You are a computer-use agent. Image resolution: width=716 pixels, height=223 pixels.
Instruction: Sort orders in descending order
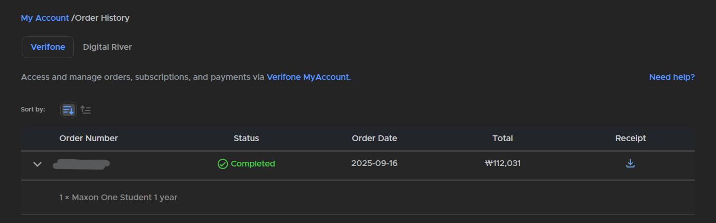[x=69, y=110]
